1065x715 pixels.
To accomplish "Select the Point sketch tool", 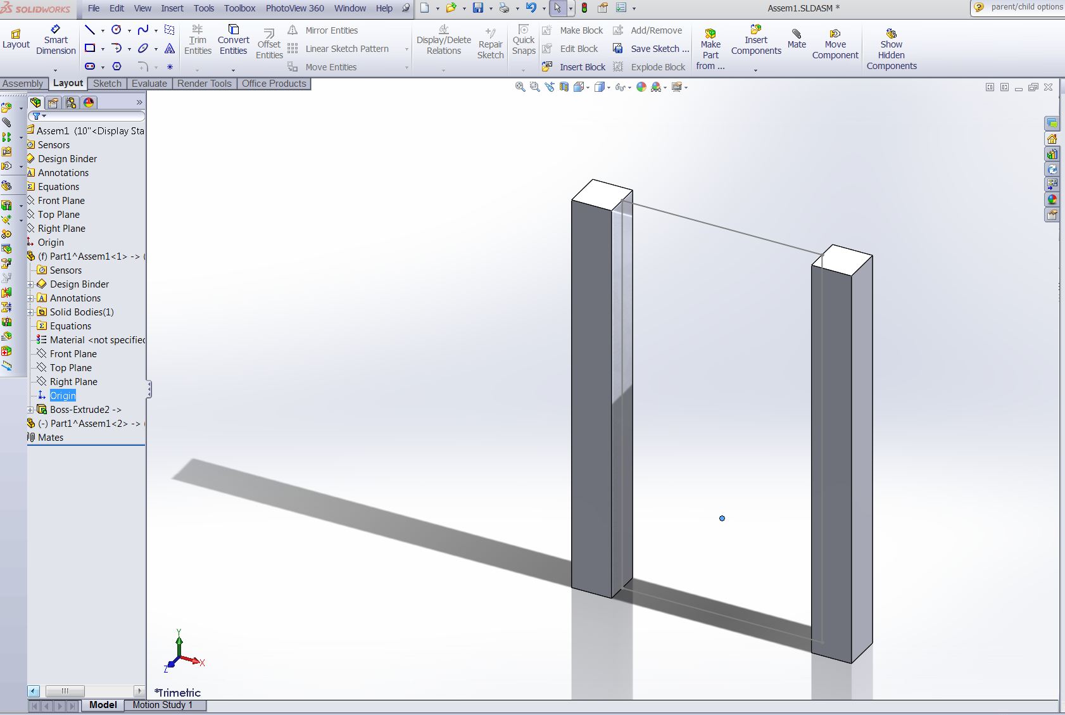I will pyautogui.click(x=170, y=66).
